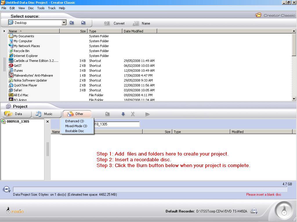Click the My Computer icon
This screenshot has height=222, width=297.
point(11,41)
